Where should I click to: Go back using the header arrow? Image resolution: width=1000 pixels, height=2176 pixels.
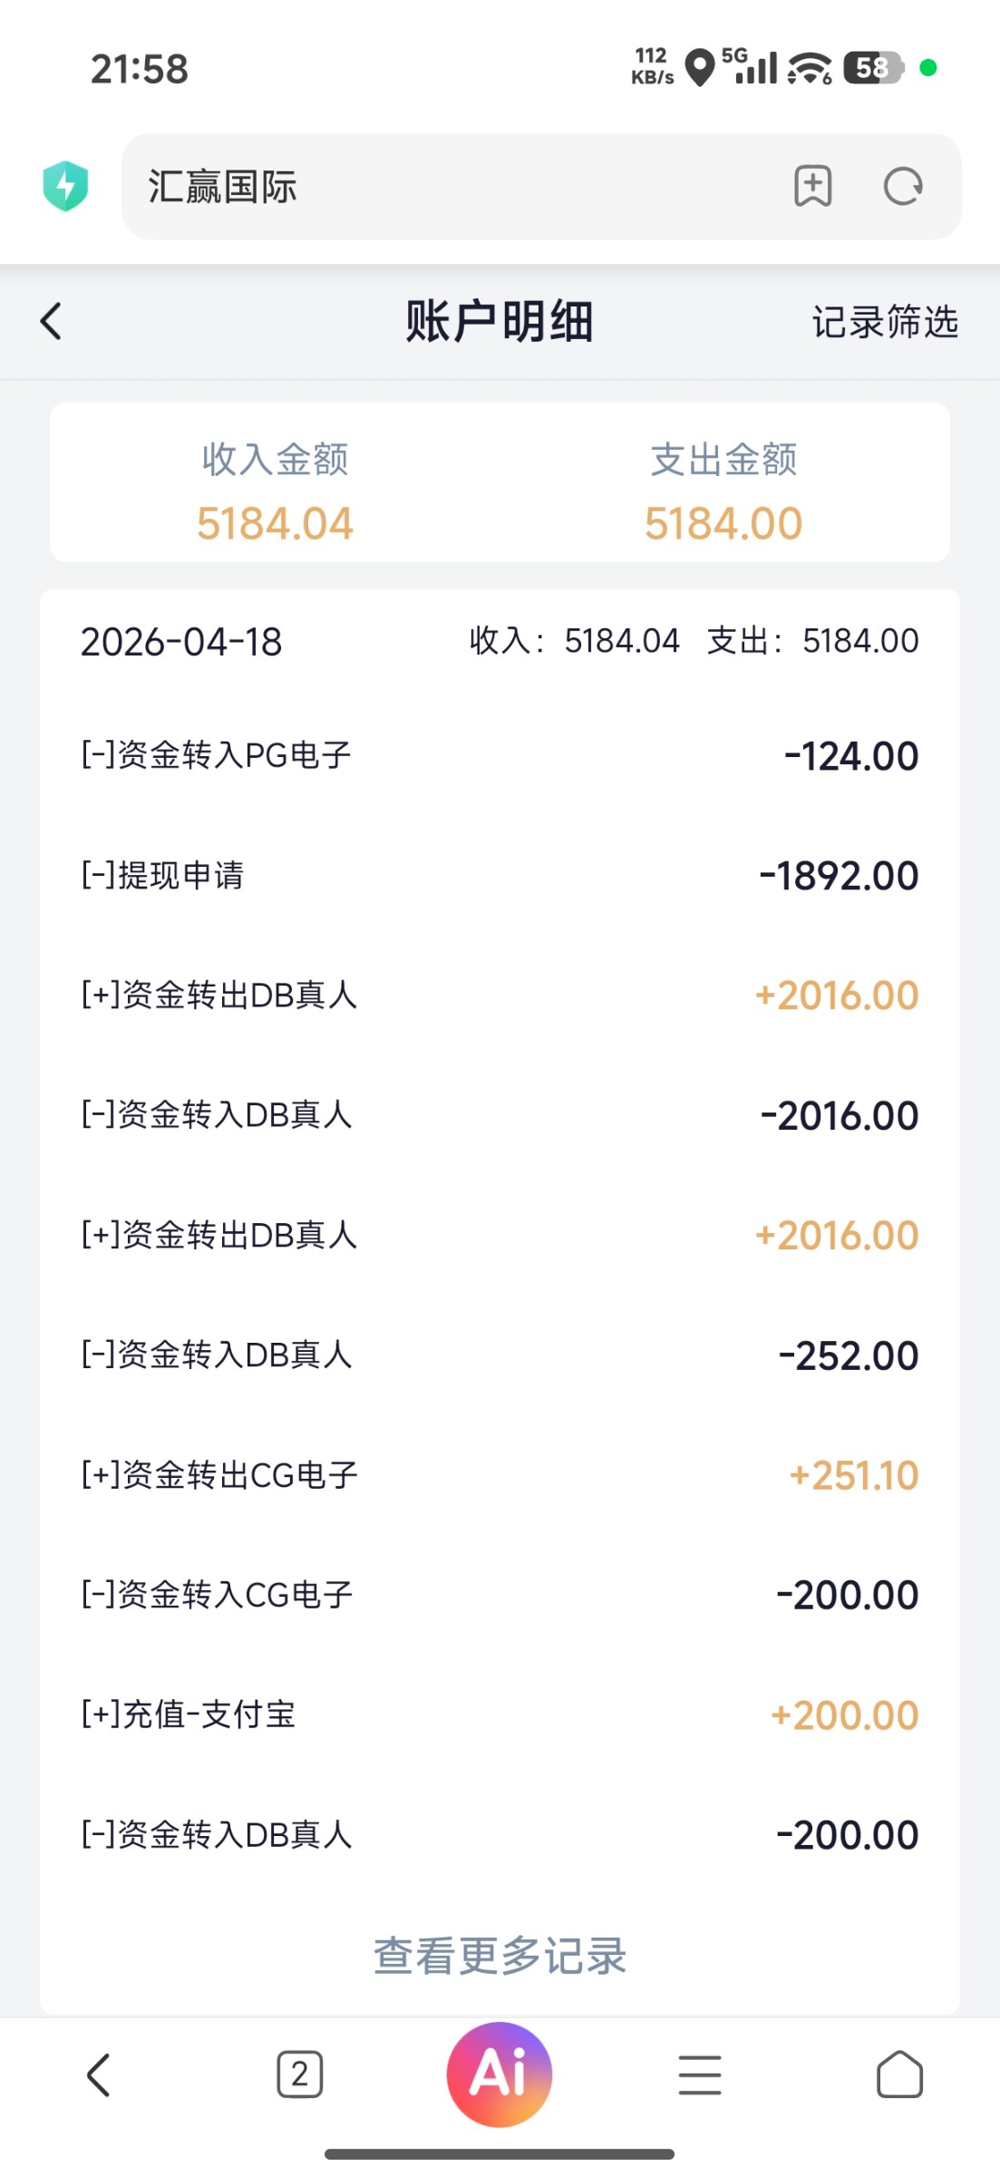coord(52,321)
